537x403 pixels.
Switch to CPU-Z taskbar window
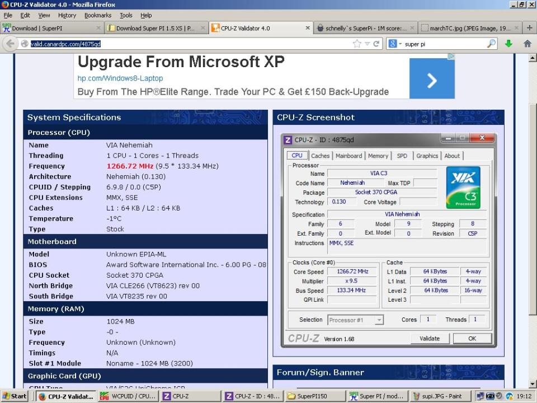190,396
